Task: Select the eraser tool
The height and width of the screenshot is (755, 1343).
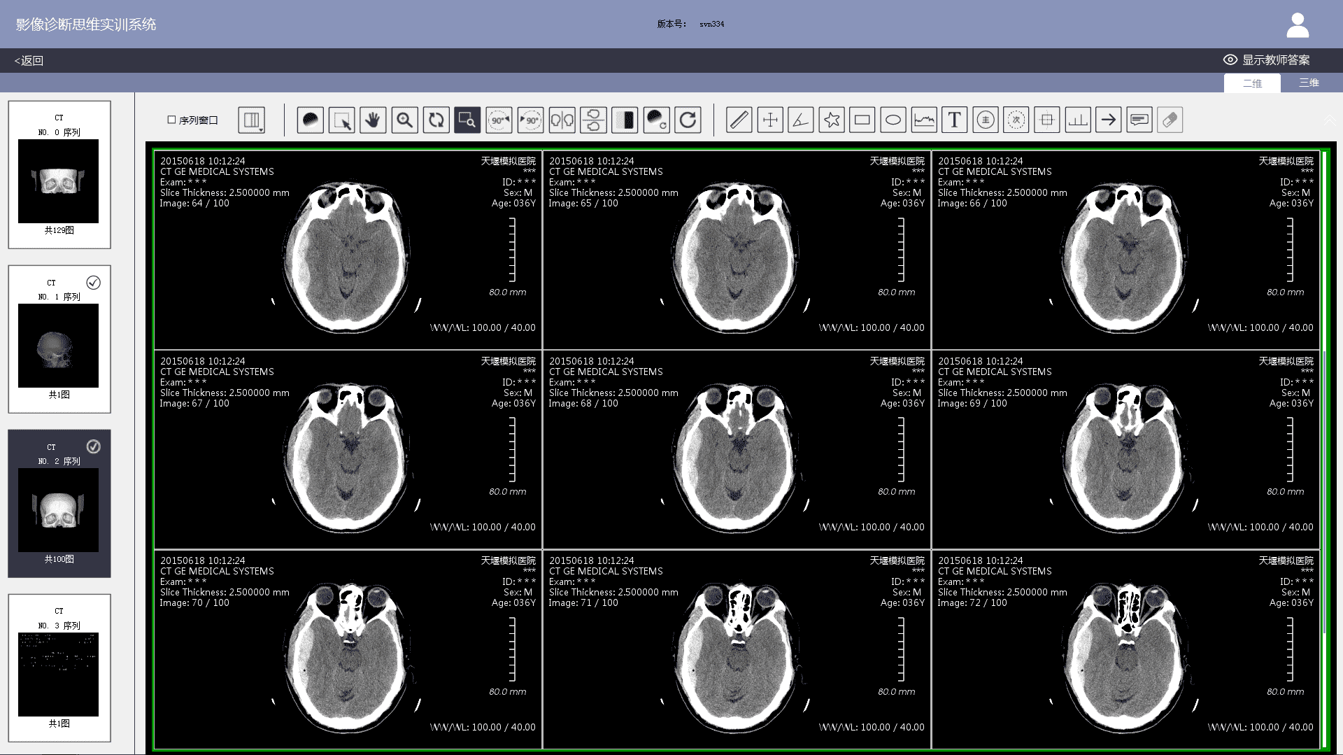Action: click(x=1170, y=120)
